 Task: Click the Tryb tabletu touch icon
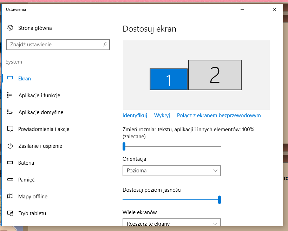coord(10,213)
